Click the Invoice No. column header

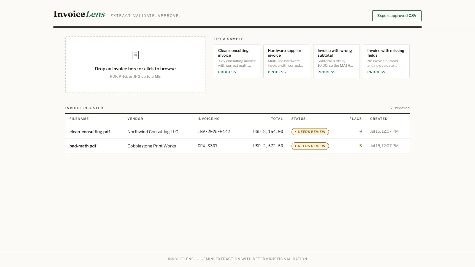pyautogui.click(x=209, y=119)
